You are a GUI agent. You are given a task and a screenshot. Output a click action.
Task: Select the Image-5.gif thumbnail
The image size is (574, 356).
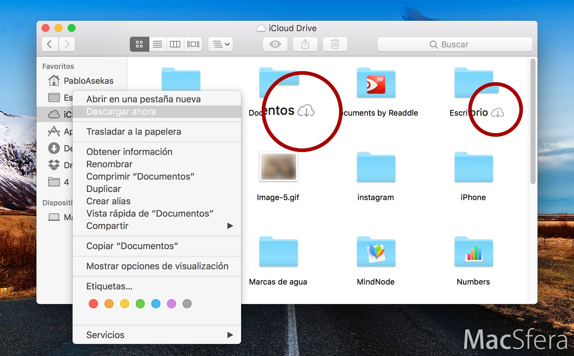tap(279, 167)
